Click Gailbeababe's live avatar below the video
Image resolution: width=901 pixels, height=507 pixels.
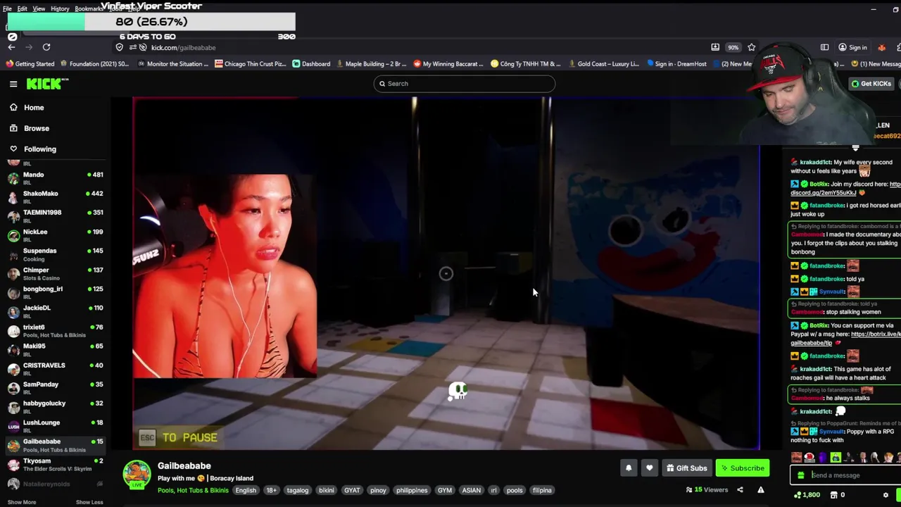click(137, 475)
